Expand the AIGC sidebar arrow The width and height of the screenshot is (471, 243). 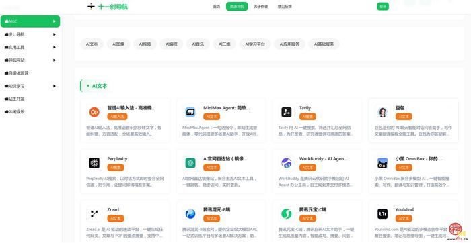(x=55, y=21)
